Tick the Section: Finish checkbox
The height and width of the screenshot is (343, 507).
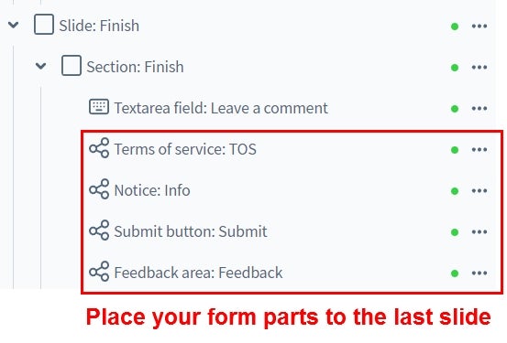coord(72,66)
